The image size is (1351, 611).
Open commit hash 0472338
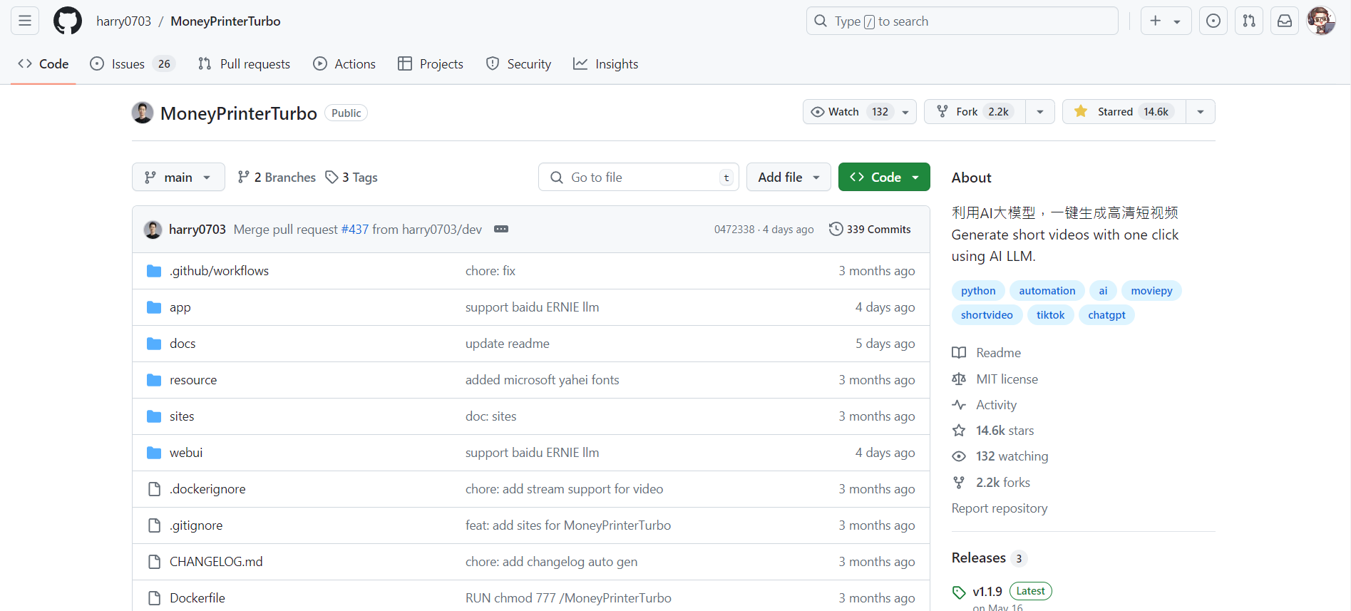tap(734, 230)
